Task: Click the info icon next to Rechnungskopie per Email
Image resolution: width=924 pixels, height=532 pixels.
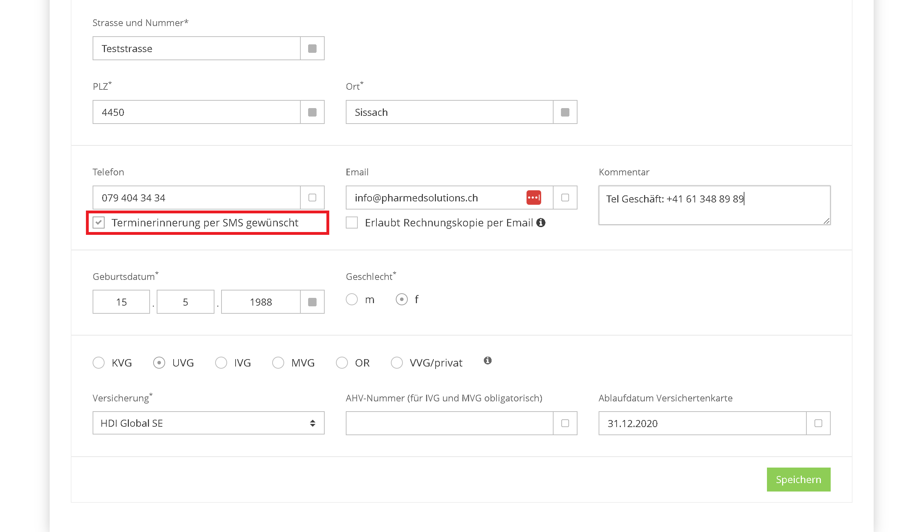Action: tap(541, 223)
